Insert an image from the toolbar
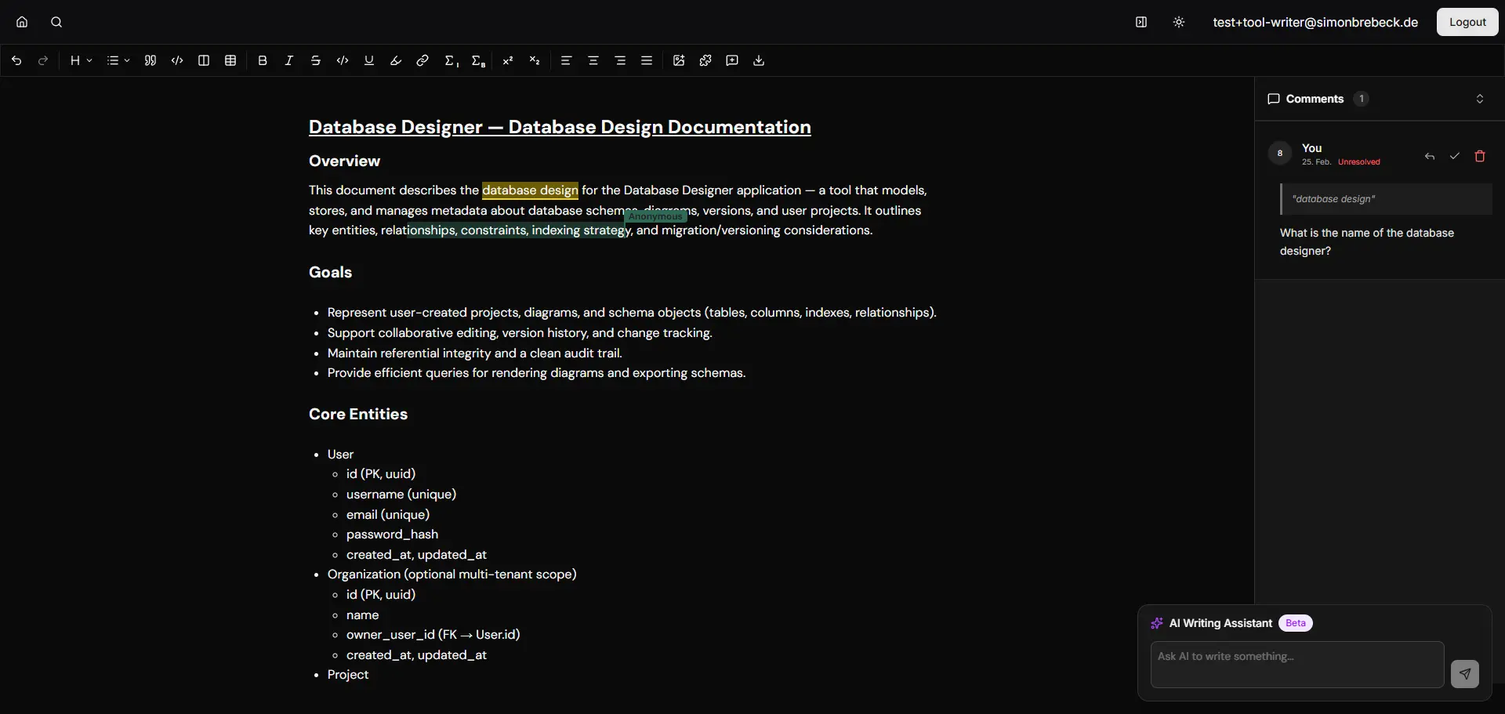The image size is (1505, 714). point(679,60)
